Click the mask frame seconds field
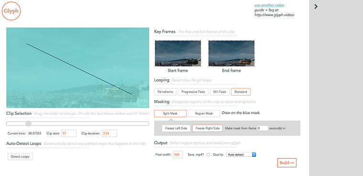Image resolution: width=363 pixels, height=176 pixels. [263, 128]
